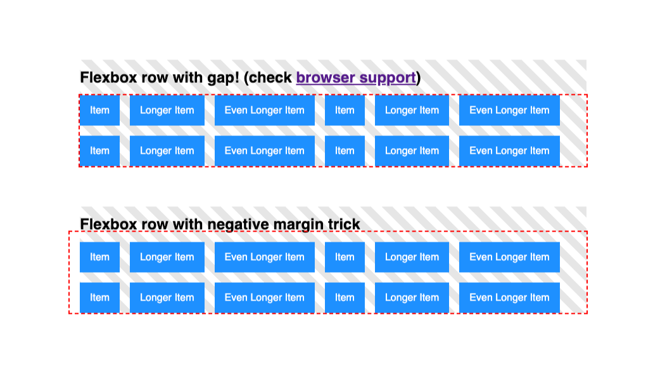The width and height of the screenshot is (653, 367).
Task: Select first Even Longer Item in gap section bottom row
Action: coord(265,151)
